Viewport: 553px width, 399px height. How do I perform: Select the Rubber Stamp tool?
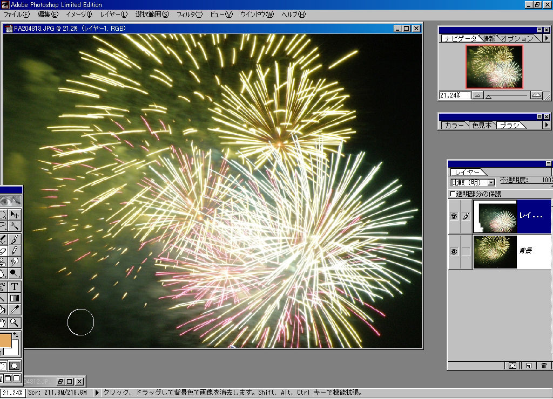(x=4, y=262)
